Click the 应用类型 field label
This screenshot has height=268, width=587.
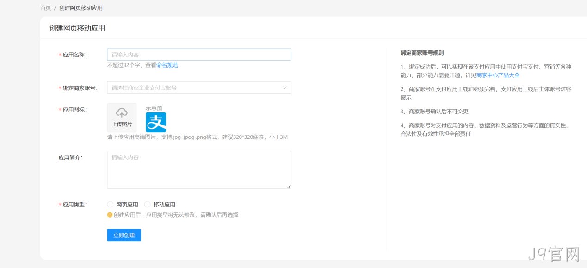[x=74, y=205]
